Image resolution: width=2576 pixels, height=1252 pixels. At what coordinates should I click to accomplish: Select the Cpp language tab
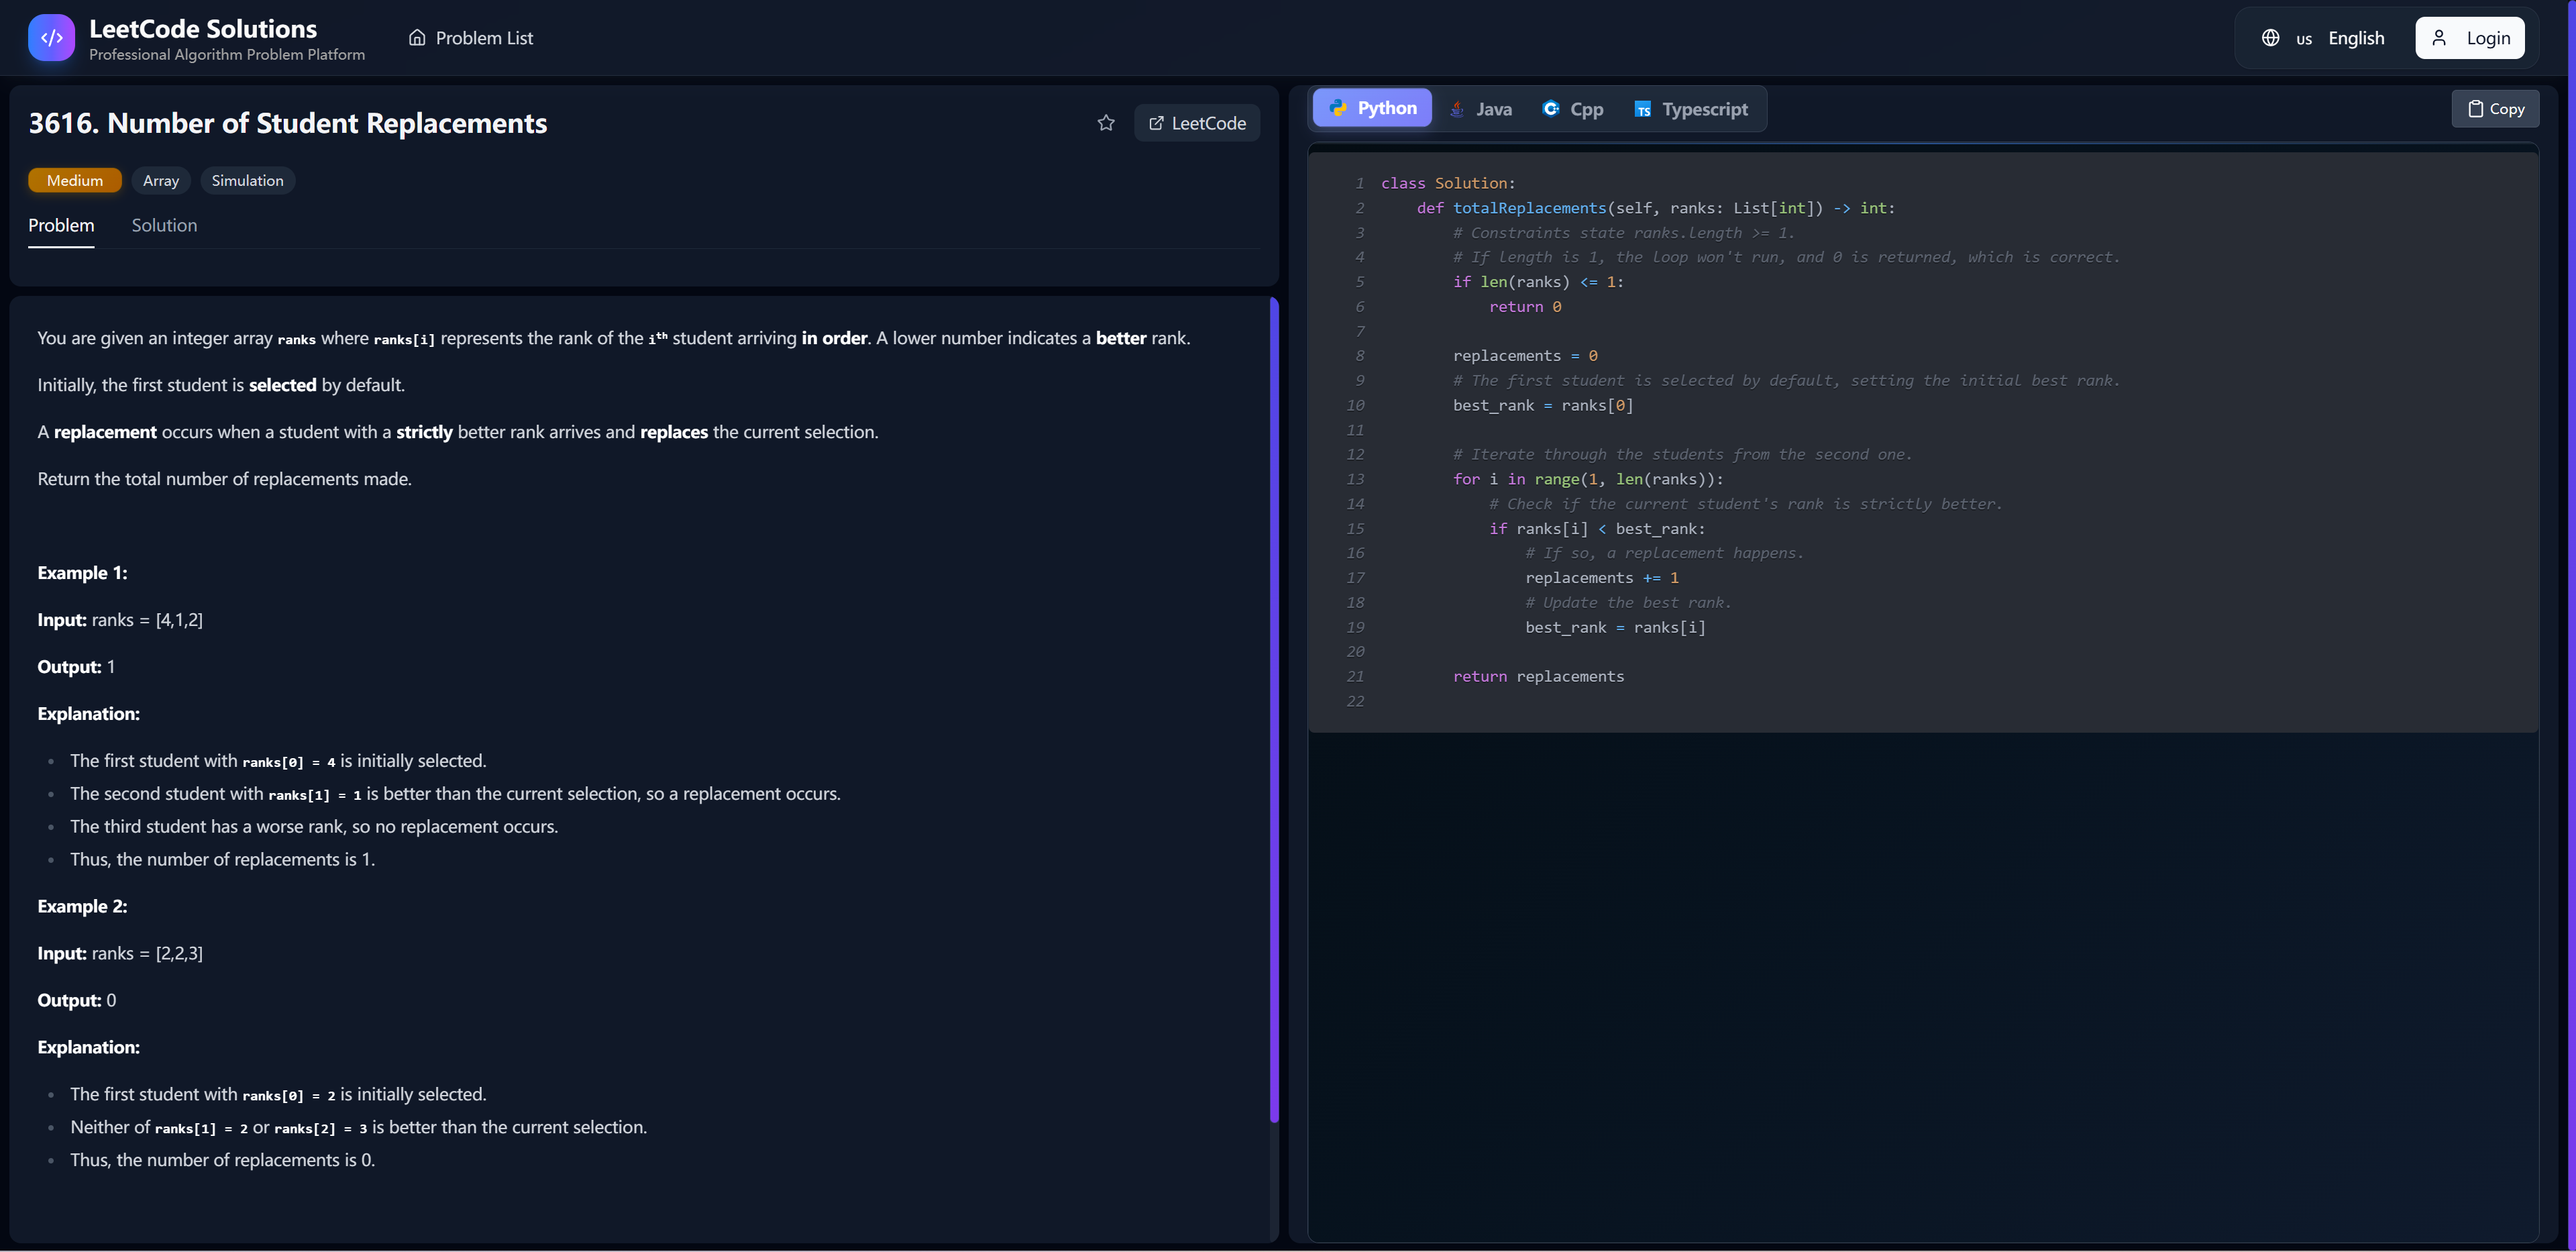[x=1572, y=109]
